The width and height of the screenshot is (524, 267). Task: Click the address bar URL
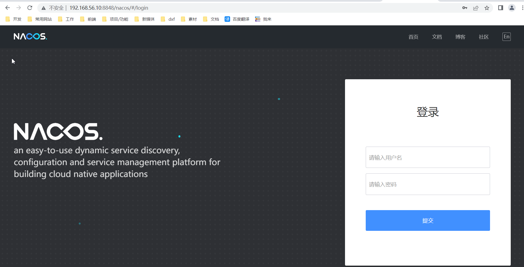109,8
